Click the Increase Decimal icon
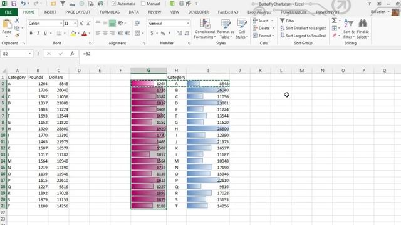Image resolution: width=401 pixels, height=225 pixels. click(180, 33)
